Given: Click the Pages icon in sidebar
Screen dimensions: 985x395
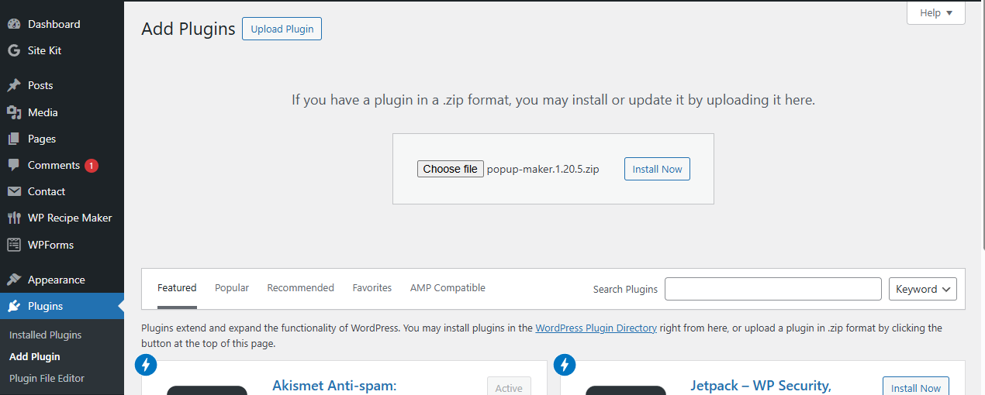Looking at the screenshot, I should coord(14,139).
